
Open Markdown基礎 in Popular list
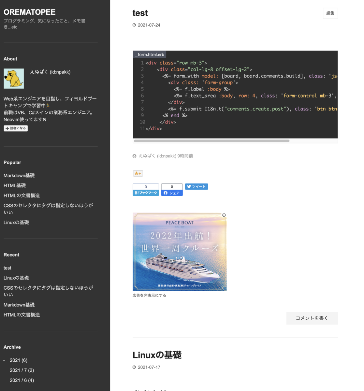point(19,176)
